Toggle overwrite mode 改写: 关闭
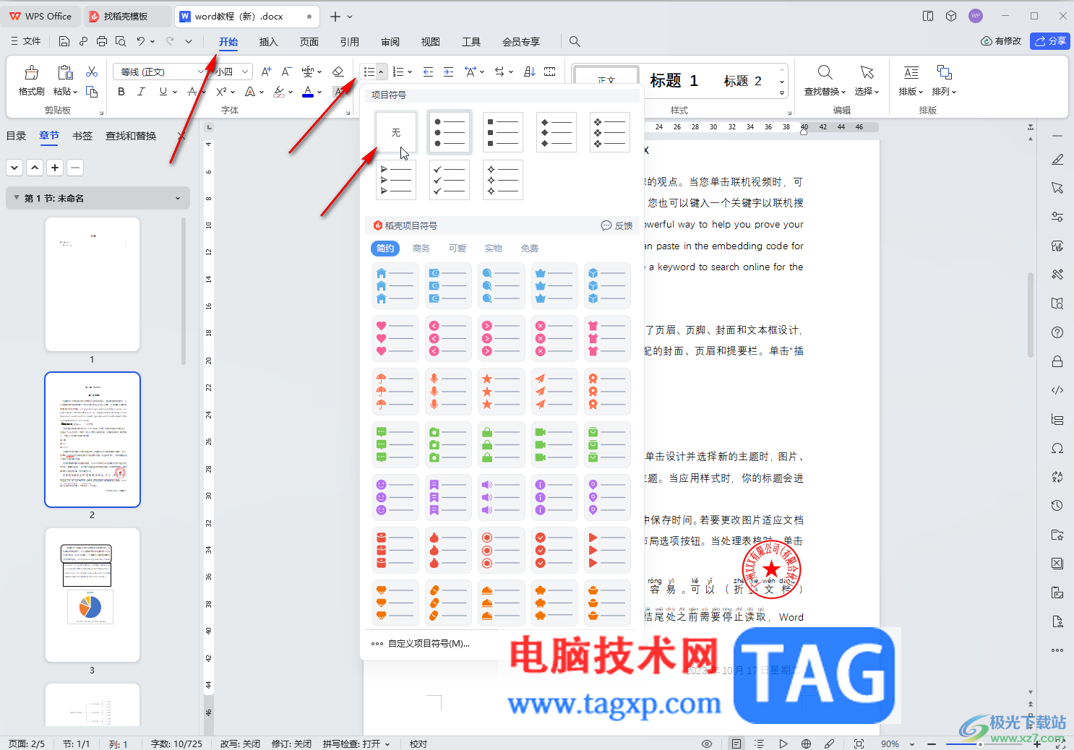The height and width of the screenshot is (750, 1074). tap(240, 743)
